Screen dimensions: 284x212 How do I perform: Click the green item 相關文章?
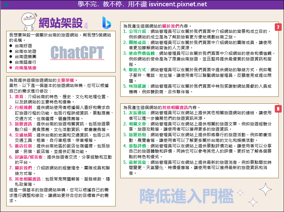(137, 124)
